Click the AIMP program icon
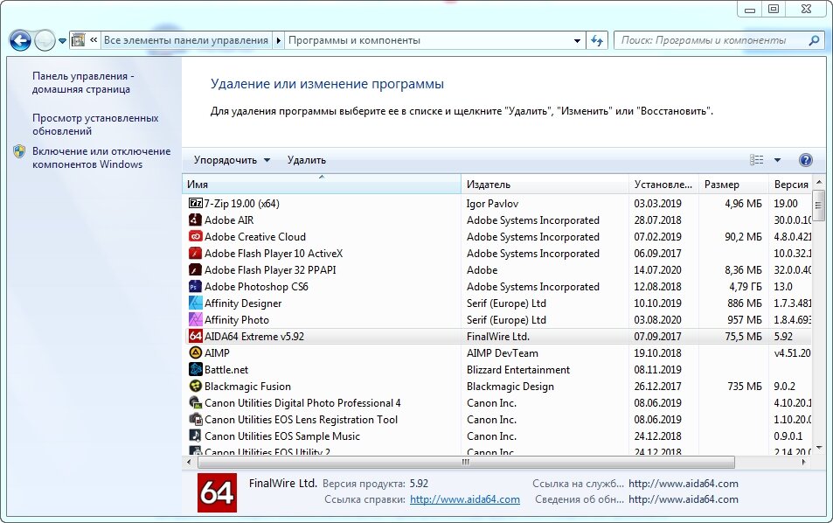This screenshot has width=833, height=523. pos(196,352)
